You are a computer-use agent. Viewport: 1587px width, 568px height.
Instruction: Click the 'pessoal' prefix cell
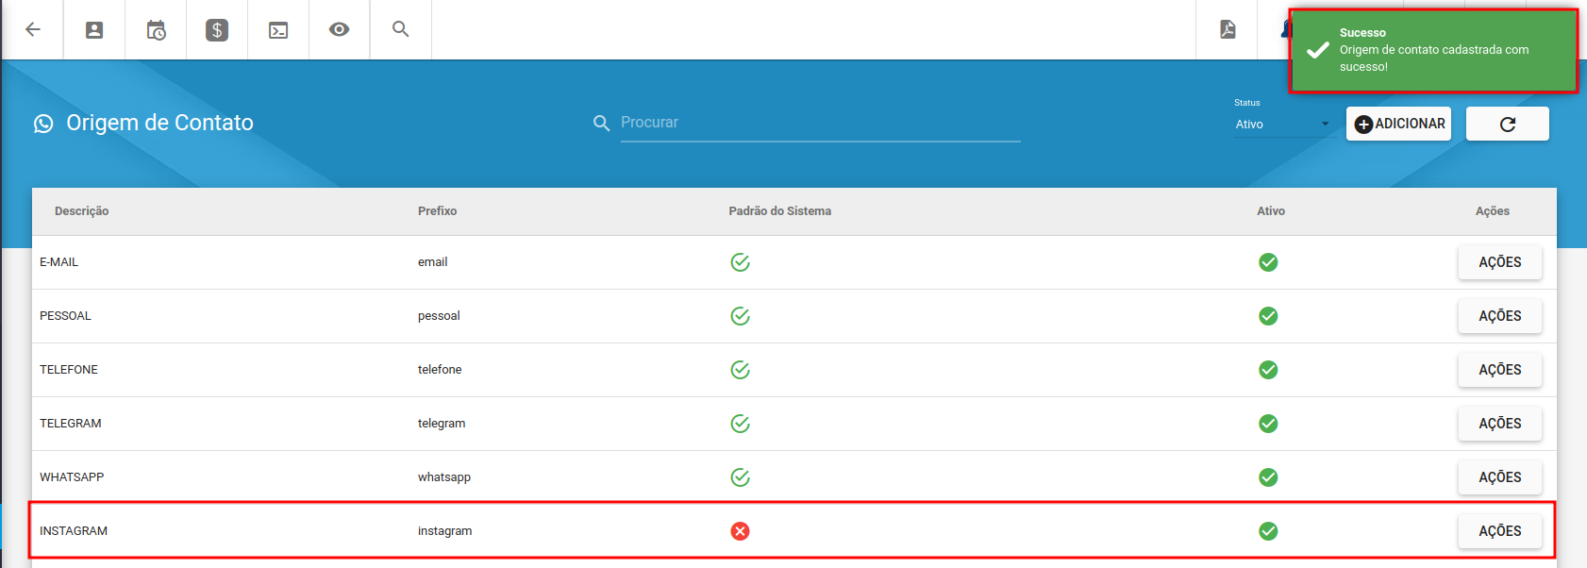click(x=439, y=316)
